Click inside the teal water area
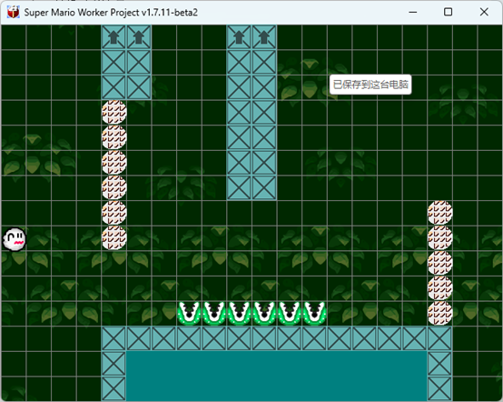 (x=277, y=376)
